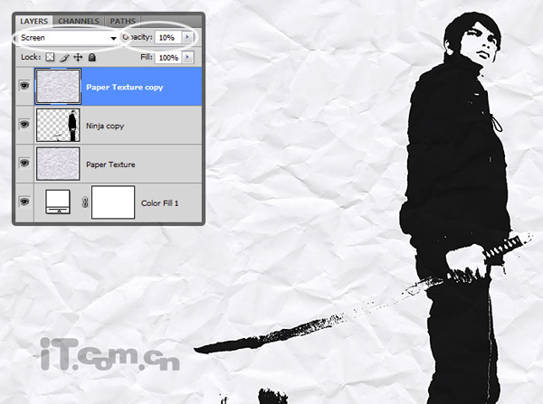The width and height of the screenshot is (543, 404).
Task: Select the Color Fill 1 layer name
Action: click(x=159, y=203)
